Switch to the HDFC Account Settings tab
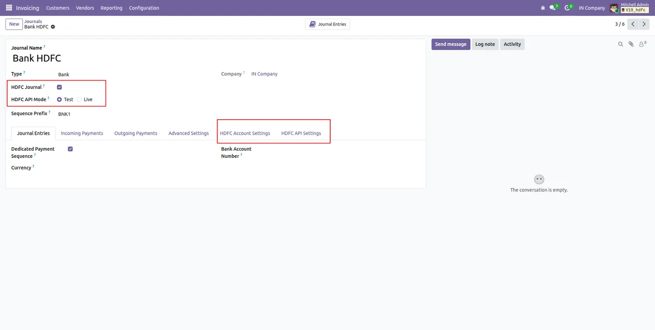 245,133
